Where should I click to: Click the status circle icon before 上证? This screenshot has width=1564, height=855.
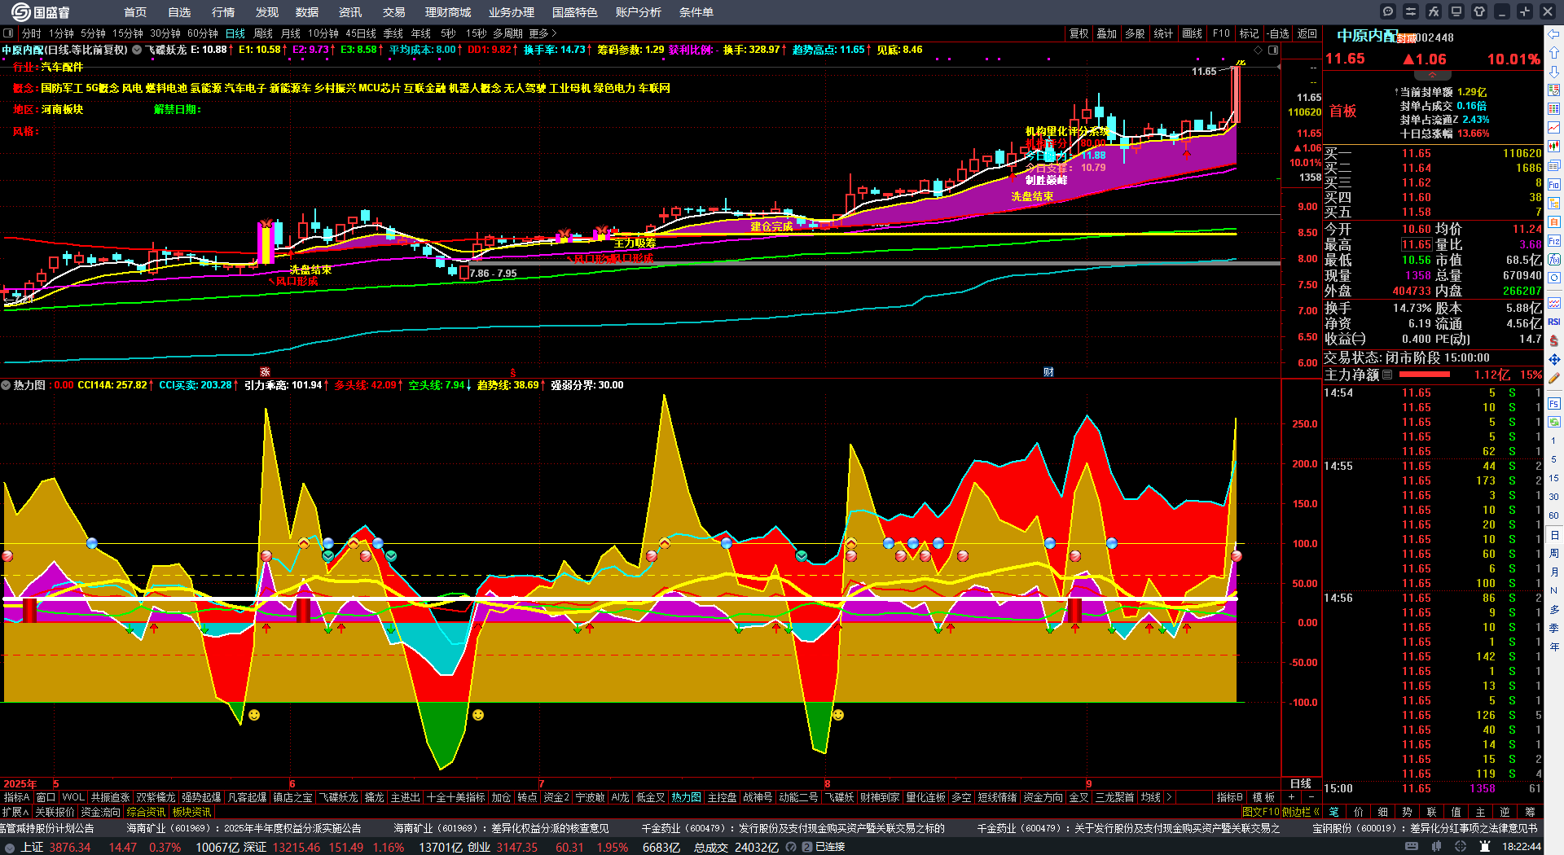(x=10, y=847)
